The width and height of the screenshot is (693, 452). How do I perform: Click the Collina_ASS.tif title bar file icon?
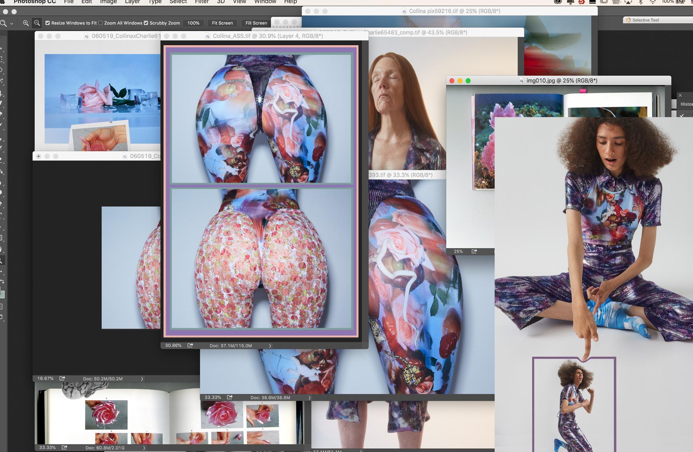[x=208, y=36]
